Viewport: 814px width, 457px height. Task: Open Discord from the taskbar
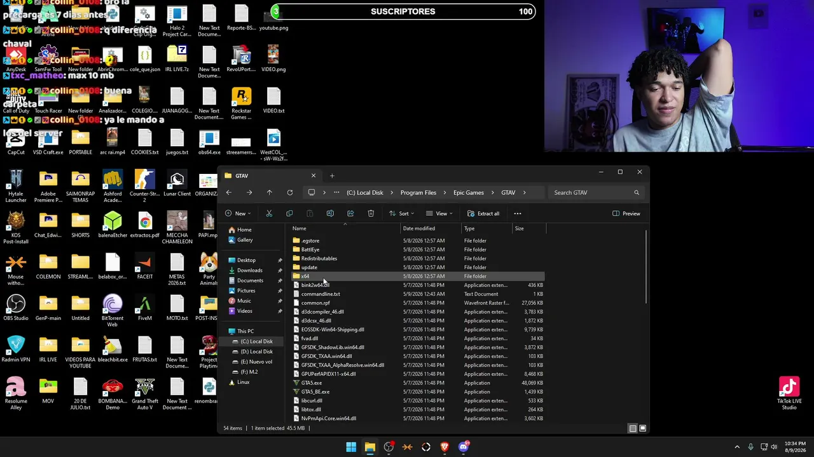pyautogui.click(x=464, y=447)
